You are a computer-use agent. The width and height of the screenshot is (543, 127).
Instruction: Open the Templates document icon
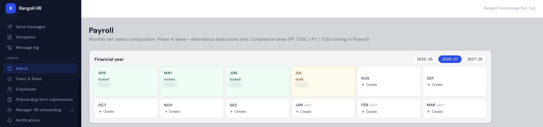click(10, 37)
